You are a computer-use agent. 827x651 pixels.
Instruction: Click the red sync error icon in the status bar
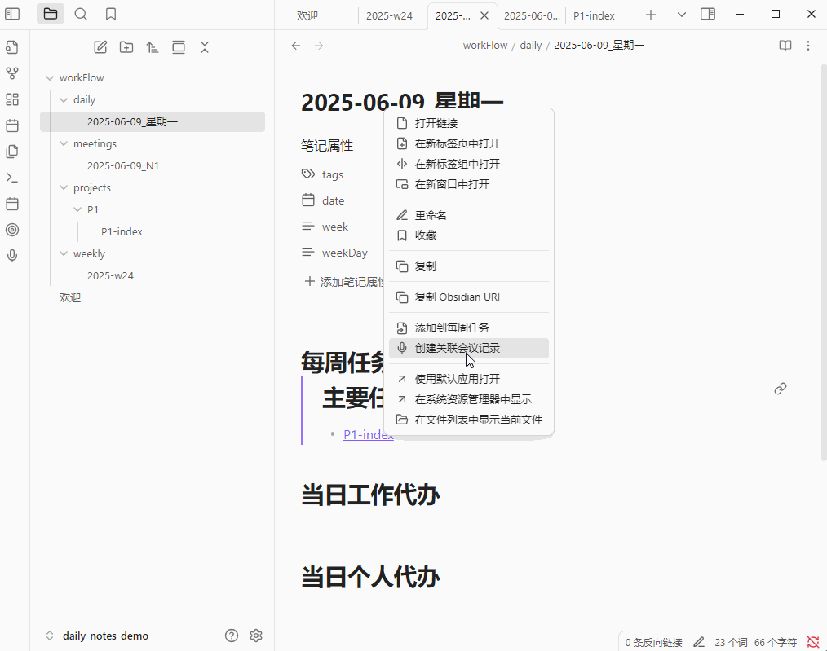(812, 641)
